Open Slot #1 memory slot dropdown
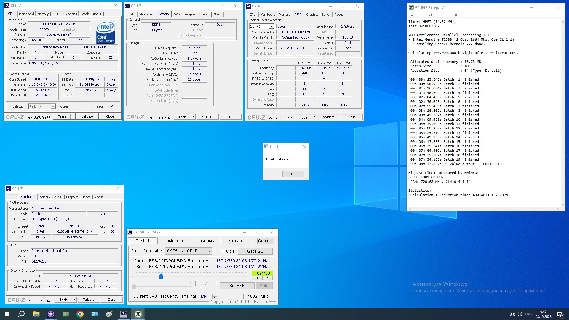569x320 pixels. [262, 26]
